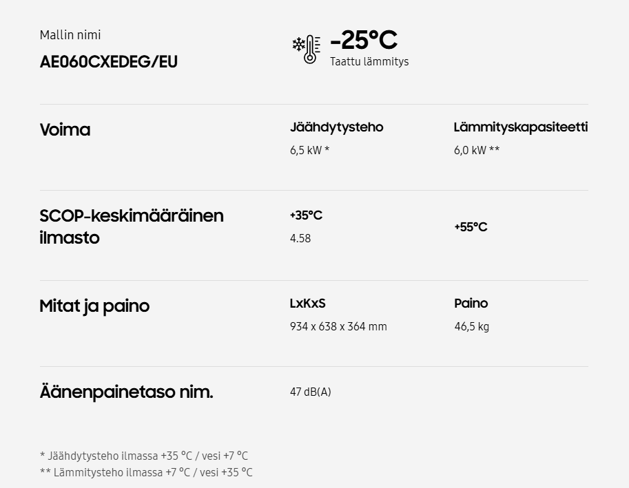The height and width of the screenshot is (488, 629).
Task: Click the Mitat ja paino heading
Action: 94,306
